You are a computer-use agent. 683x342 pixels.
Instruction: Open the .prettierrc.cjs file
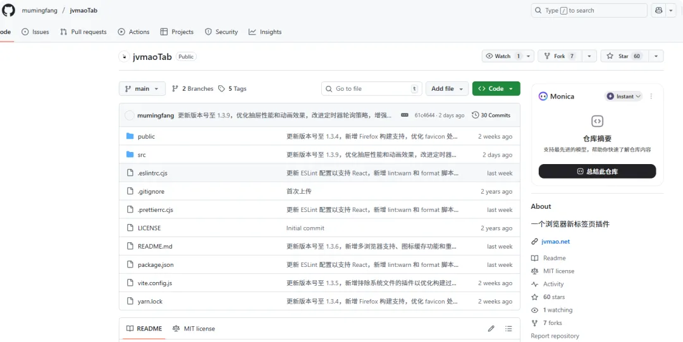click(x=156, y=209)
